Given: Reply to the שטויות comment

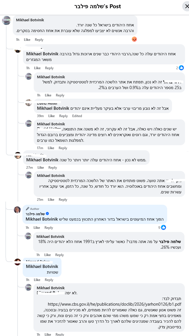Looking at the screenshot, I should coord(49,280).
